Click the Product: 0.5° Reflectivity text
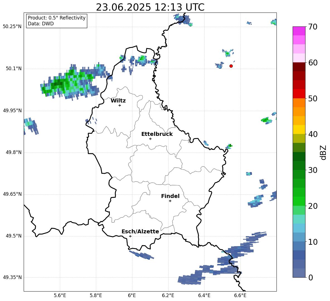The image size is (330, 301). (x=57, y=18)
